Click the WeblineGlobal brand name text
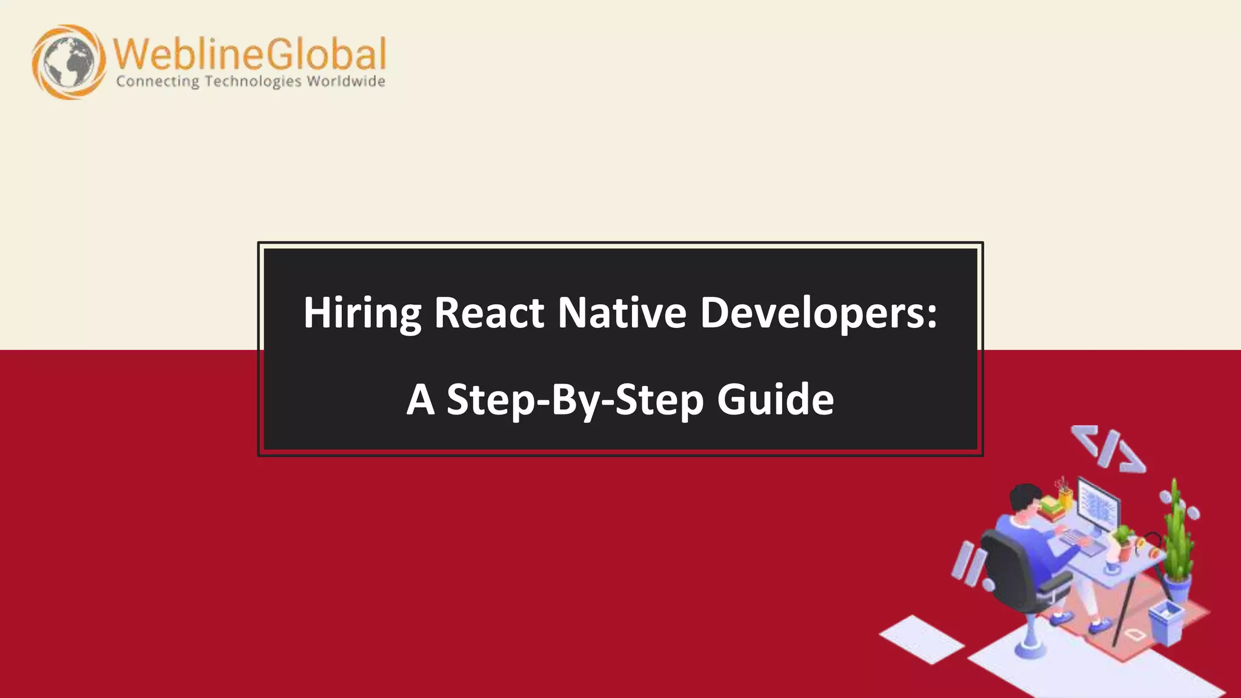Viewport: 1241px width, 698px height. (250, 53)
